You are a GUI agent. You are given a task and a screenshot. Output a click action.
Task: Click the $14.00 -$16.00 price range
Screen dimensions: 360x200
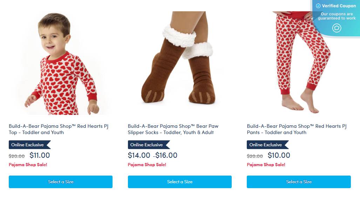tap(152, 155)
